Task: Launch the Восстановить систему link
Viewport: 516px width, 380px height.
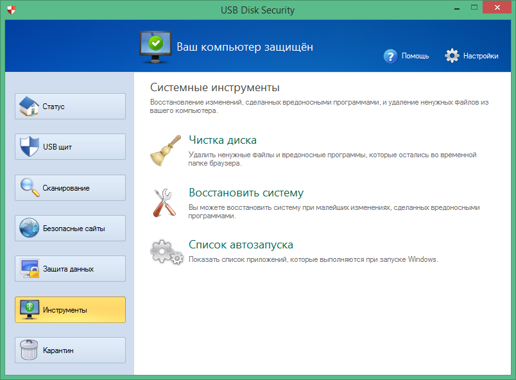Action: point(246,193)
